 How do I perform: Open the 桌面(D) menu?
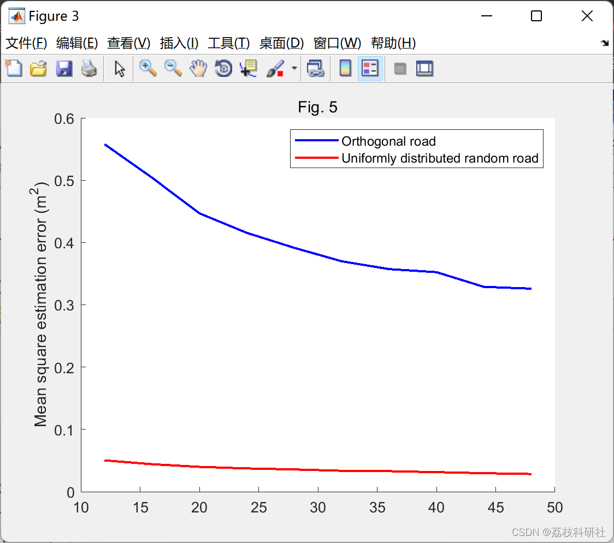(x=281, y=43)
